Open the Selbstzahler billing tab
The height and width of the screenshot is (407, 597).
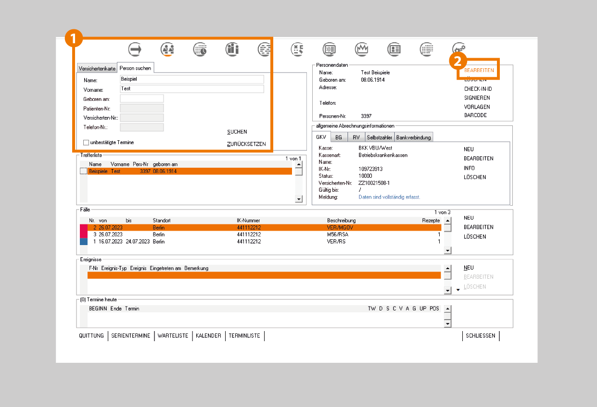click(380, 137)
